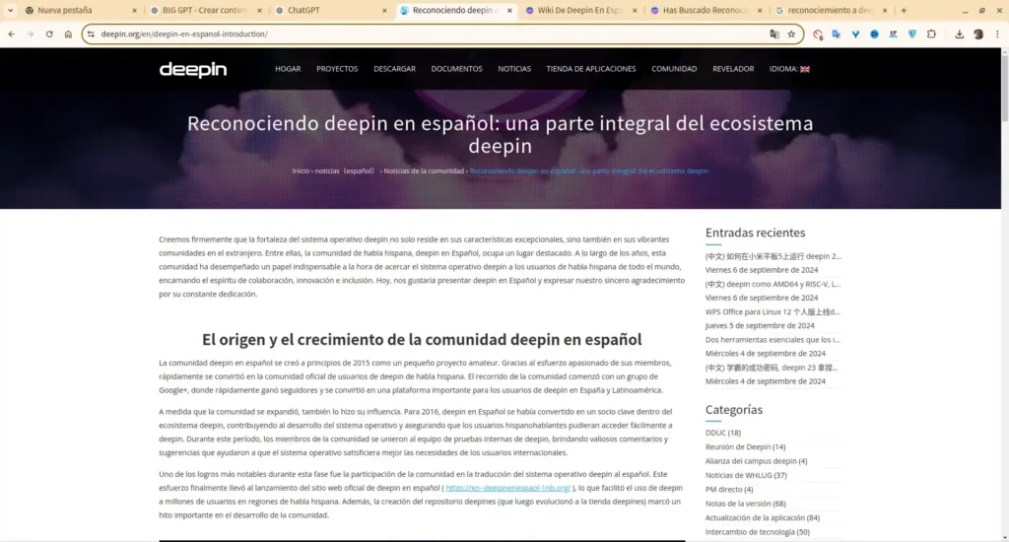Open recent entry about AMD64 y RISC-V
The width and height of the screenshot is (1009, 542).
(x=773, y=284)
